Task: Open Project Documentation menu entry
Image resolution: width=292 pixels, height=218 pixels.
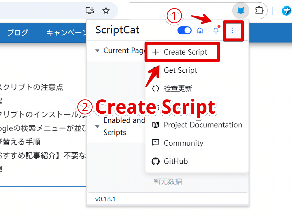Action: click(x=197, y=125)
